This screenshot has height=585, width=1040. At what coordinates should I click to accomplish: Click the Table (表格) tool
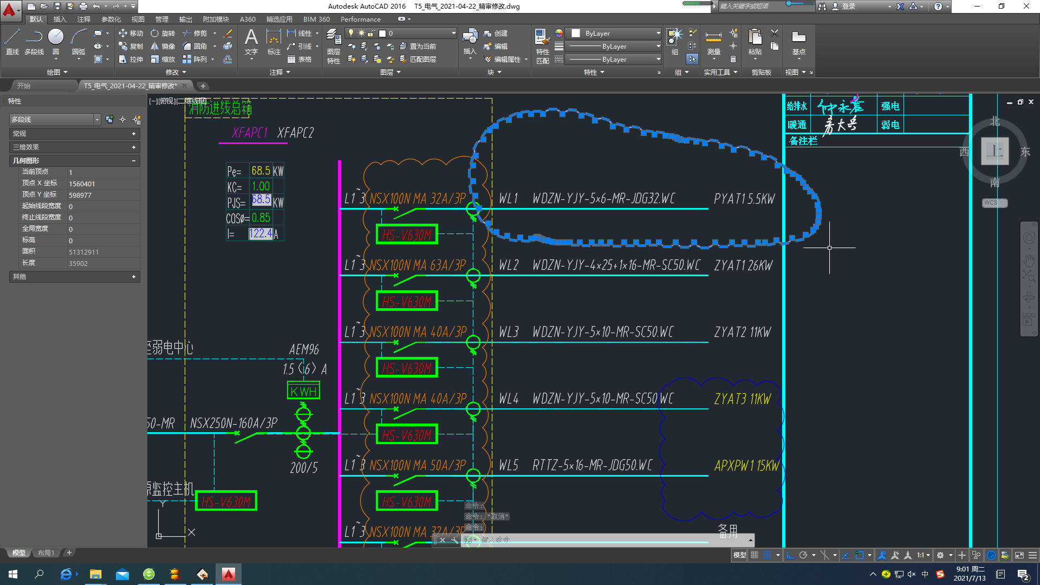300,59
